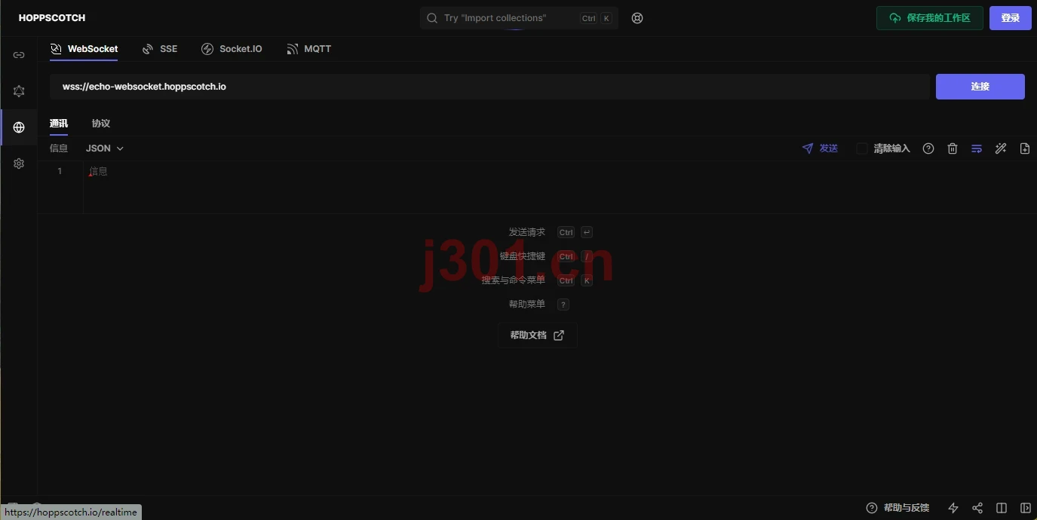Select the 通讯 tab
Image resolution: width=1037 pixels, height=520 pixels.
tap(59, 124)
